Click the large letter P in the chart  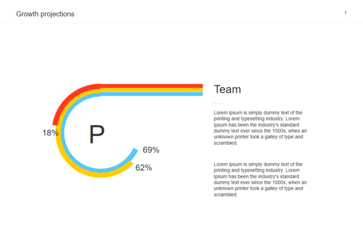coord(97,135)
